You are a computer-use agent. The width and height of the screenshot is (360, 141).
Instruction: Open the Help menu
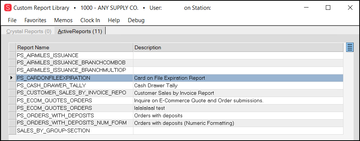point(114,20)
